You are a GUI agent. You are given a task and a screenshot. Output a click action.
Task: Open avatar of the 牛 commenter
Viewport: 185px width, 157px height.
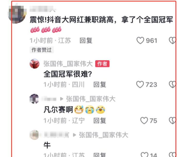pos(34,135)
